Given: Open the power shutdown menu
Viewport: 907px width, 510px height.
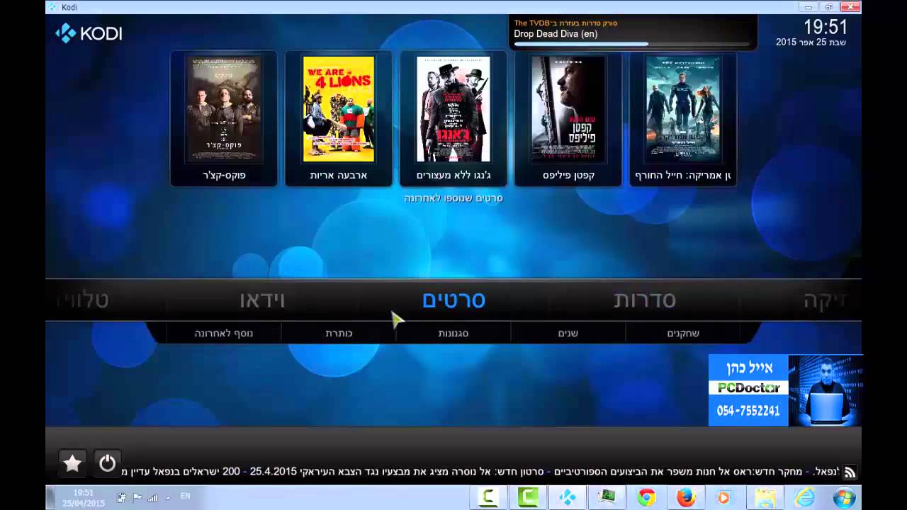Looking at the screenshot, I should (107, 463).
